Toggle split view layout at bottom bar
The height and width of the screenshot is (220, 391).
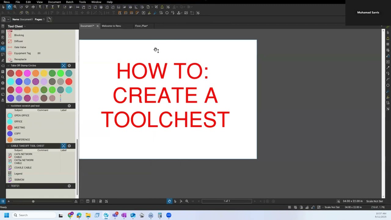tap(88, 201)
